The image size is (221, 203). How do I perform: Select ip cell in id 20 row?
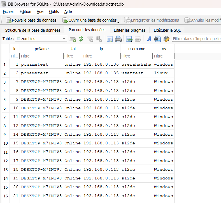(x=101, y=187)
